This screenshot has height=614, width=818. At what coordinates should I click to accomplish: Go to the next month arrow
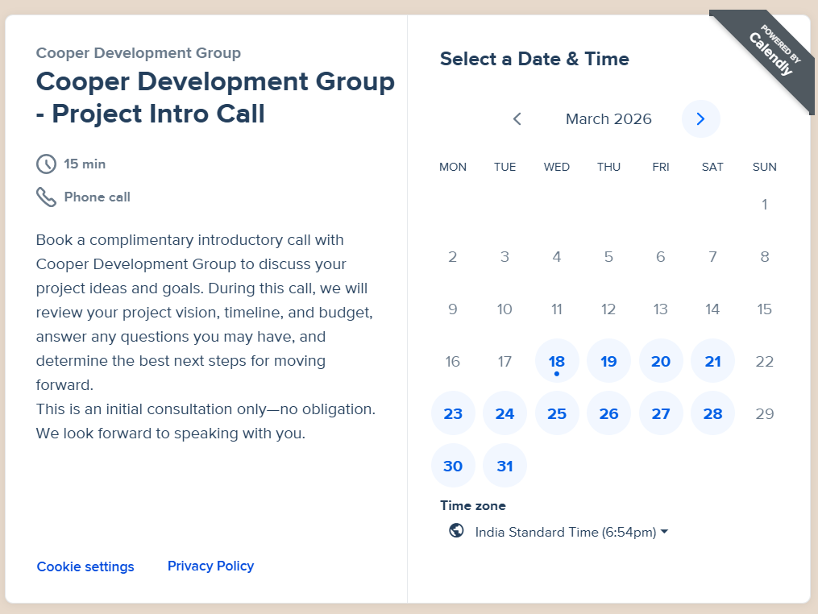[700, 119]
